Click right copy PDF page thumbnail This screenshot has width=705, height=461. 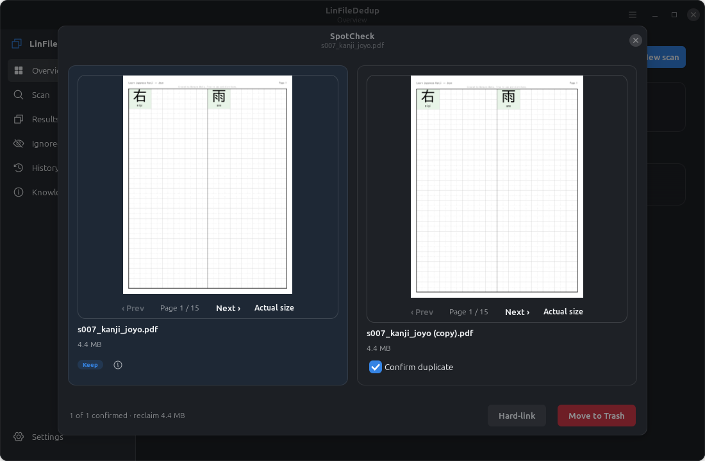coord(497,186)
